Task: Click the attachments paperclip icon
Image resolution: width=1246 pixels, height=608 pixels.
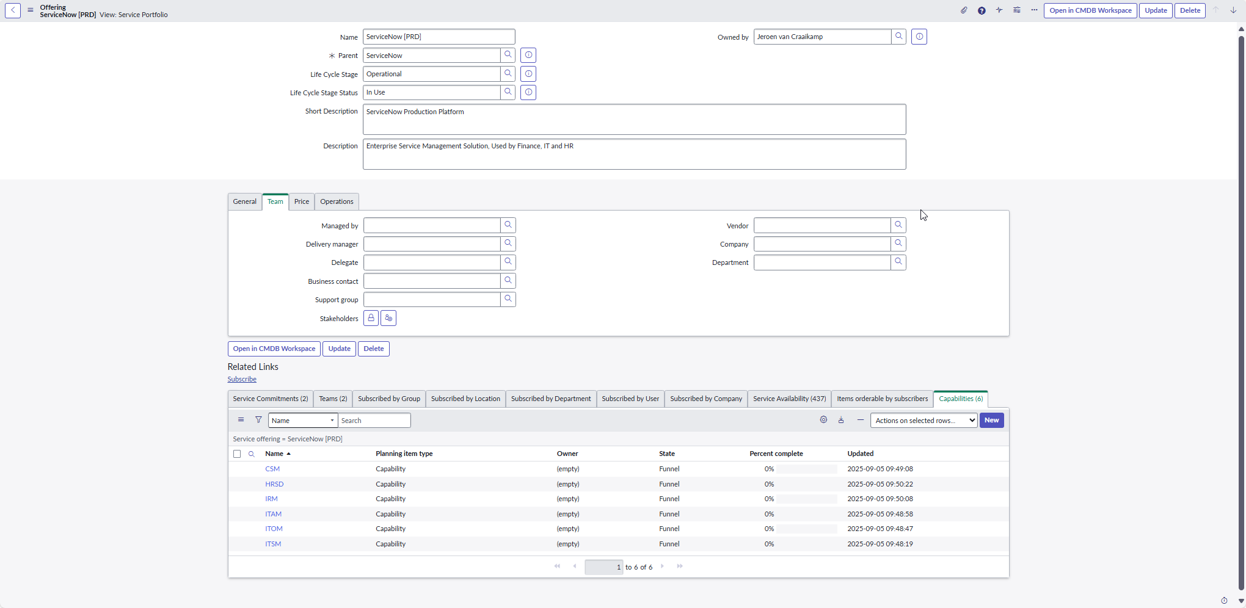Action: [964, 10]
